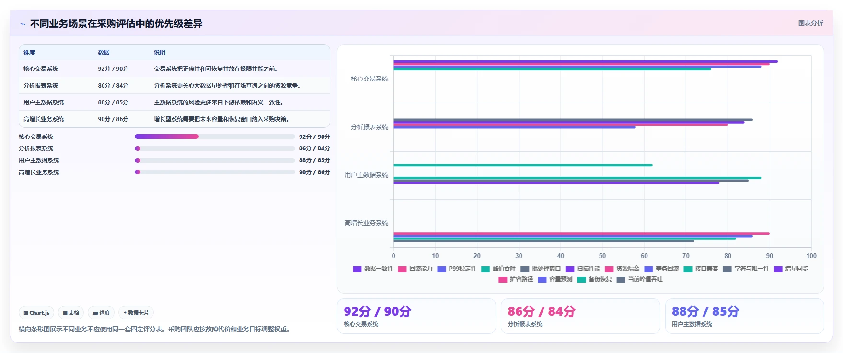Select the 进度 tag chip
Image resolution: width=843 pixels, height=353 pixels.
101,313
